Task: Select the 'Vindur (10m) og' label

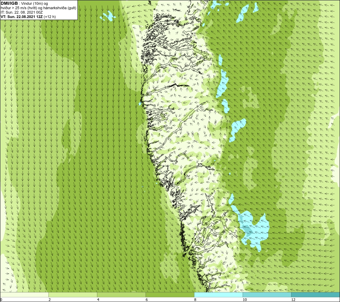Action: (x=35, y=3)
